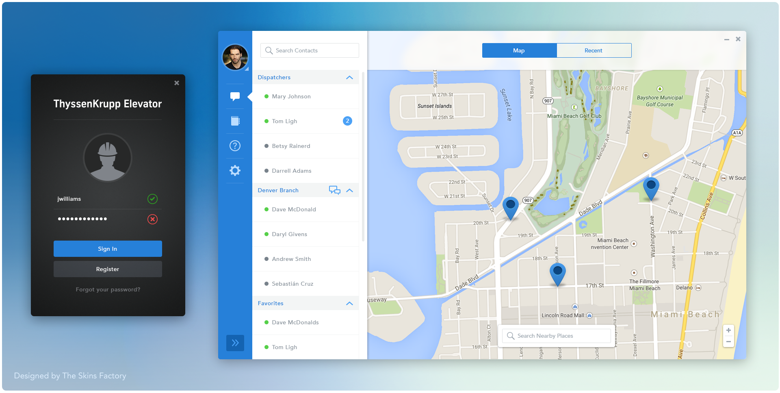The image size is (780, 393).
Task: Click the Favorites header label
Action: pyautogui.click(x=271, y=303)
